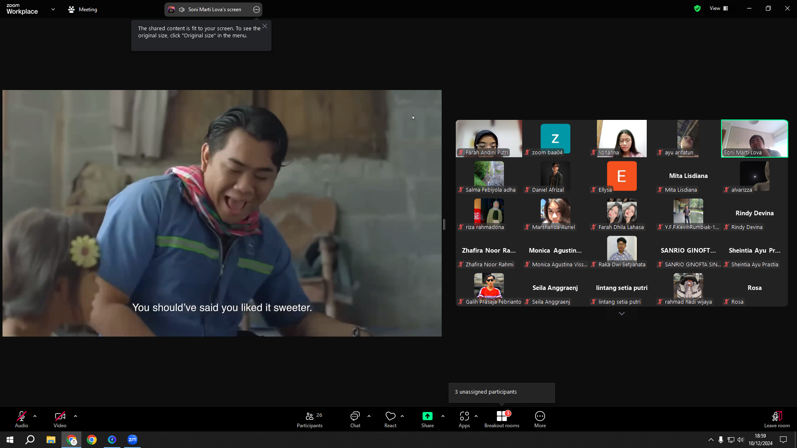Expand the Zoom Workplace dropdown arrow

(x=53, y=9)
